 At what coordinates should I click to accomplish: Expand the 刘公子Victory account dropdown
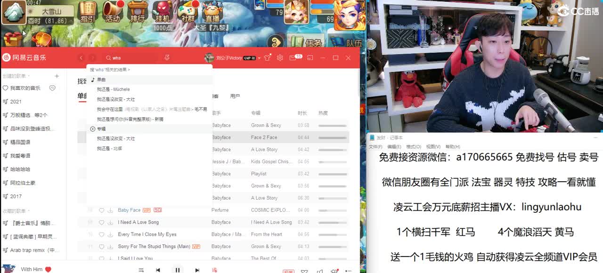point(259,58)
